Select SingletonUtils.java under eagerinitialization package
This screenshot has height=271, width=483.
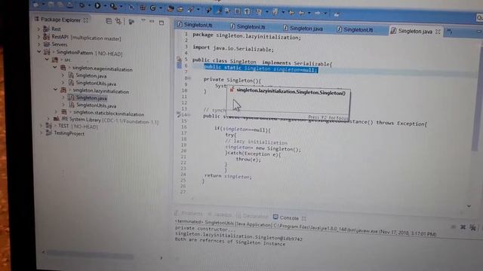tap(96, 83)
